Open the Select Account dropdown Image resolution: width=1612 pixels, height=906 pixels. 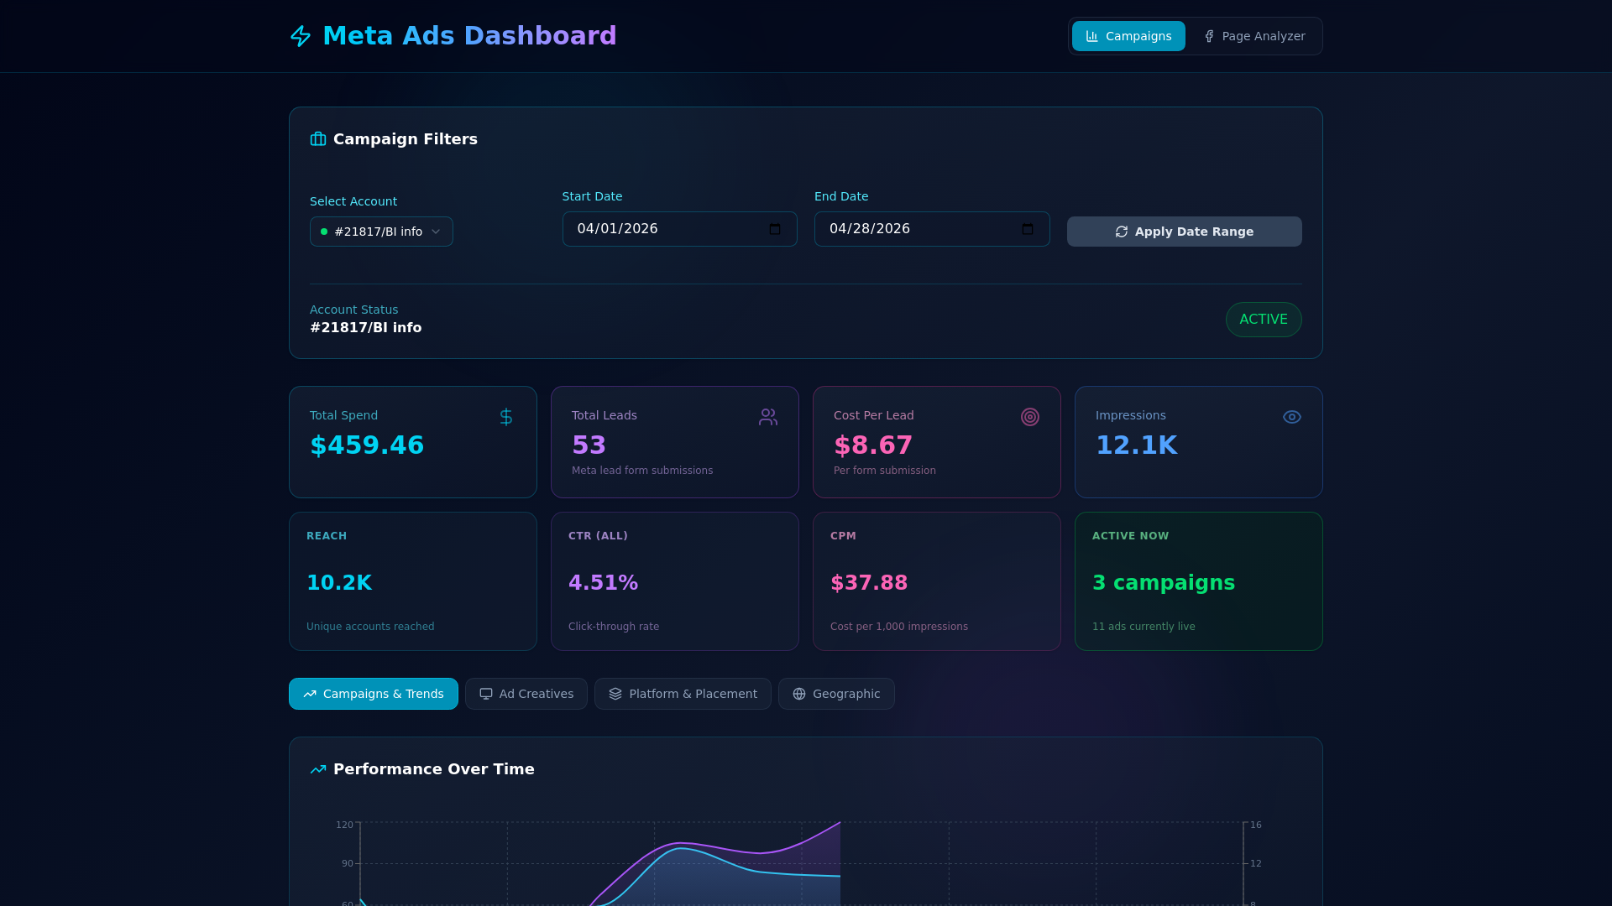point(381,232)
